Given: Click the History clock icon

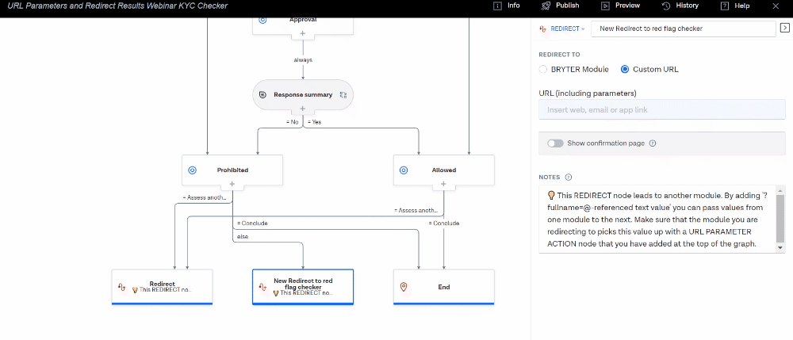Looking at the screenshot, I should (x=666, y=6).
